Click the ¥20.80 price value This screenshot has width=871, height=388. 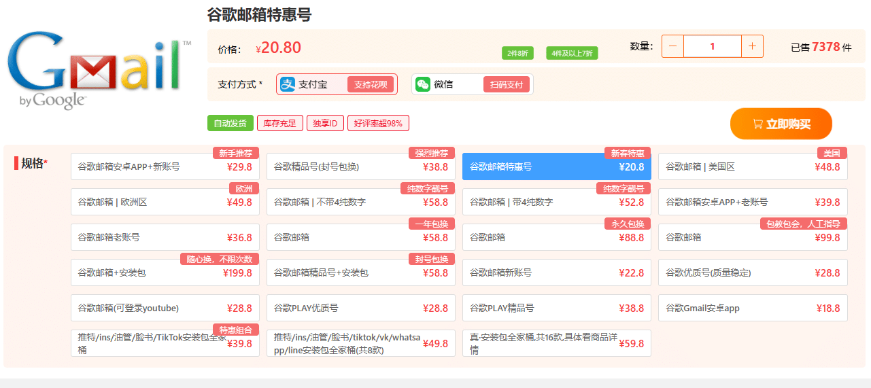tap(279, 48)
